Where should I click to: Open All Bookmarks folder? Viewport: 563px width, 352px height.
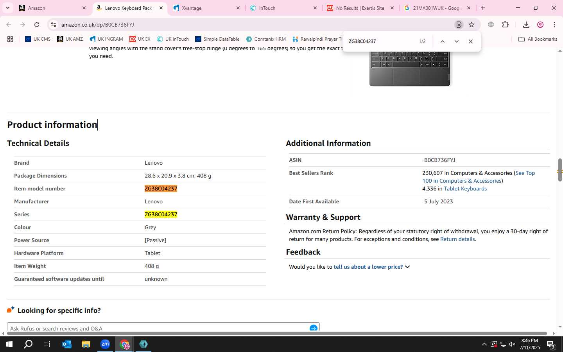(538, 39)
